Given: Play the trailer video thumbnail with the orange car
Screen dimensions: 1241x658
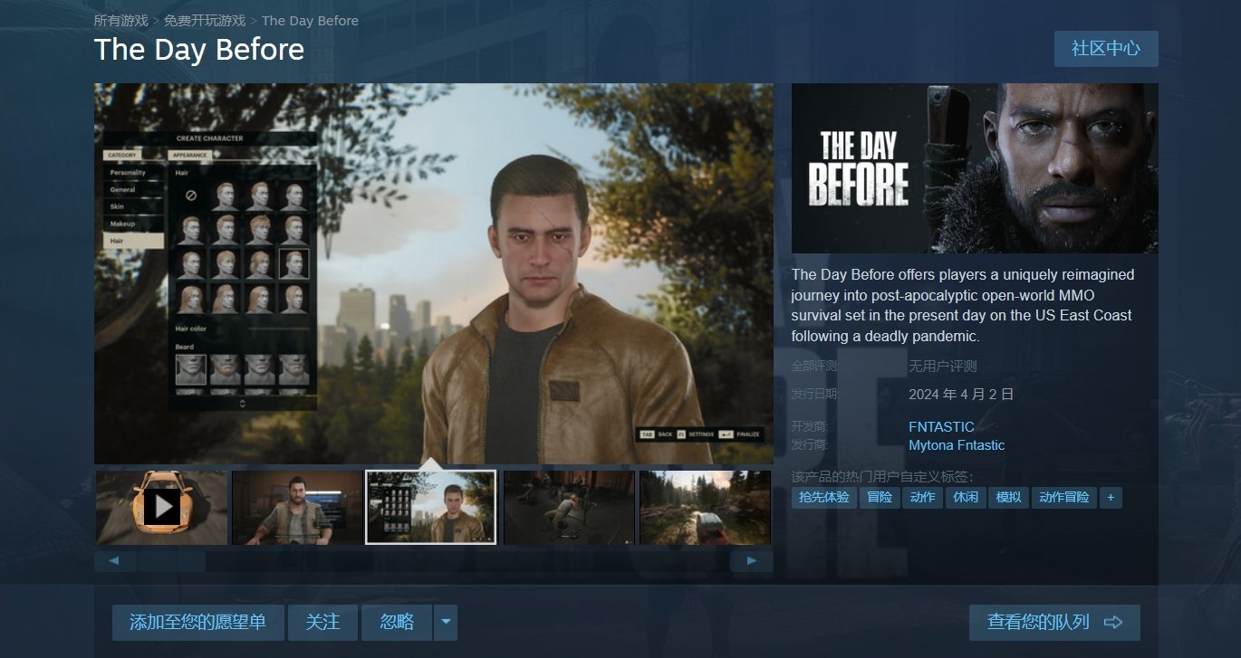Looking at the screenshot, I should pyautogui.click(x=161, y=508).
